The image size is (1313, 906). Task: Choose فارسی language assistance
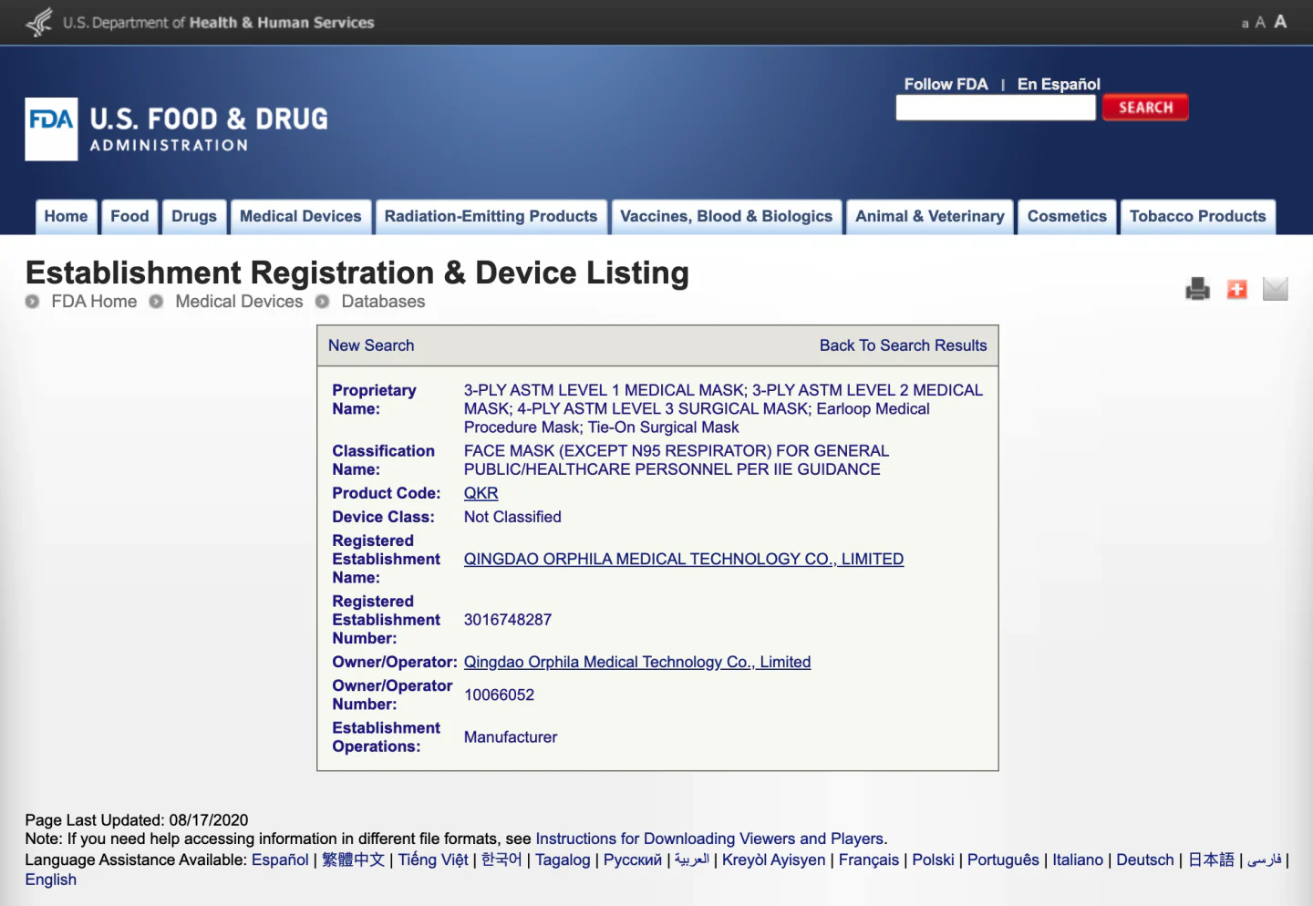[x=1265, y=860]
